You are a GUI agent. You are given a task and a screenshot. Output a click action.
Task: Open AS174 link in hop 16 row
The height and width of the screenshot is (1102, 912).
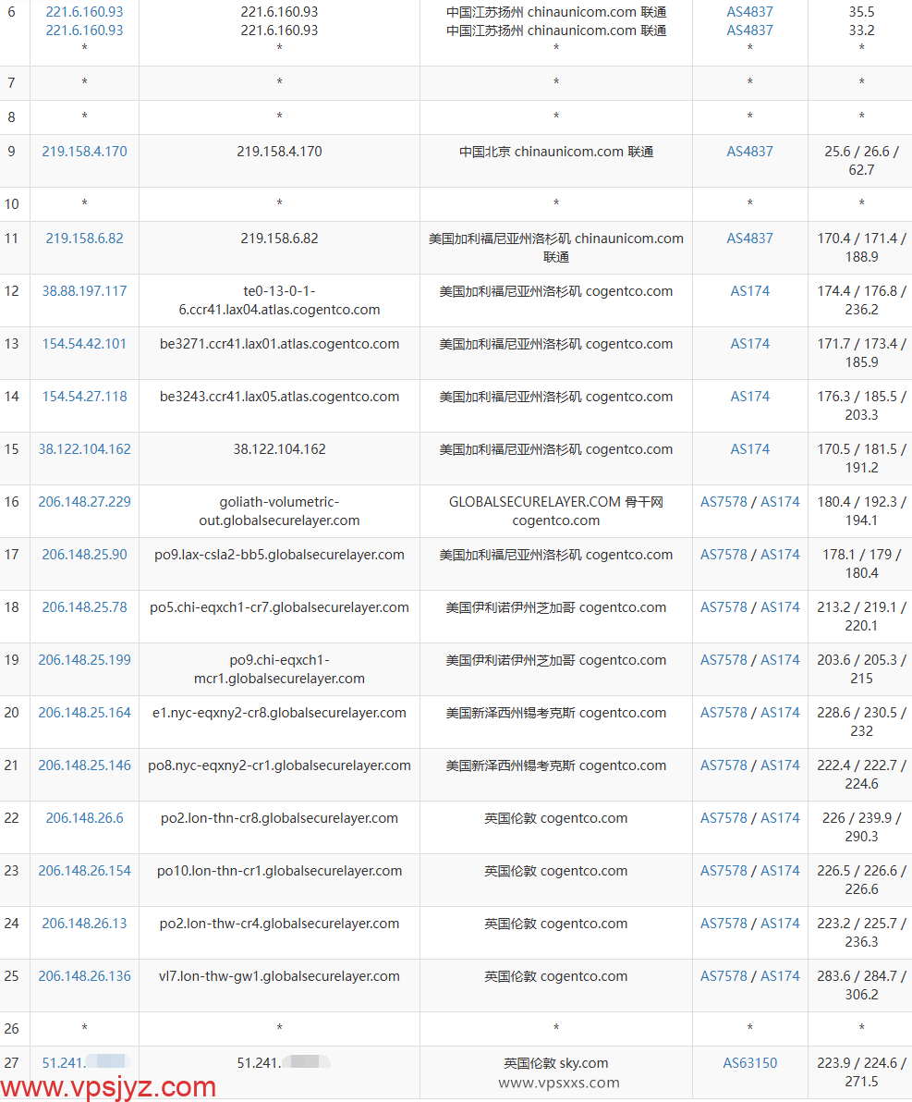780,503
